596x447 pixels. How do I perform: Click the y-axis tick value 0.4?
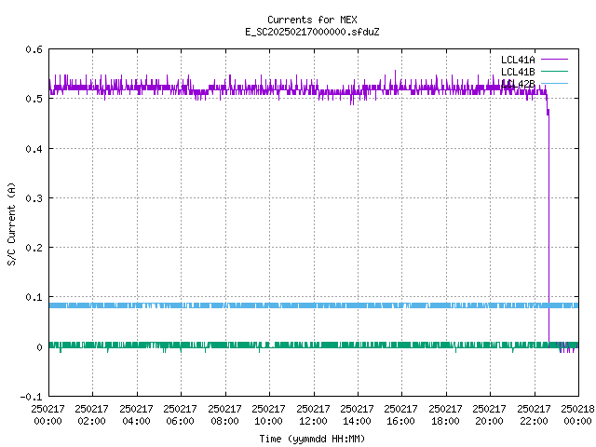click(34, 149)
